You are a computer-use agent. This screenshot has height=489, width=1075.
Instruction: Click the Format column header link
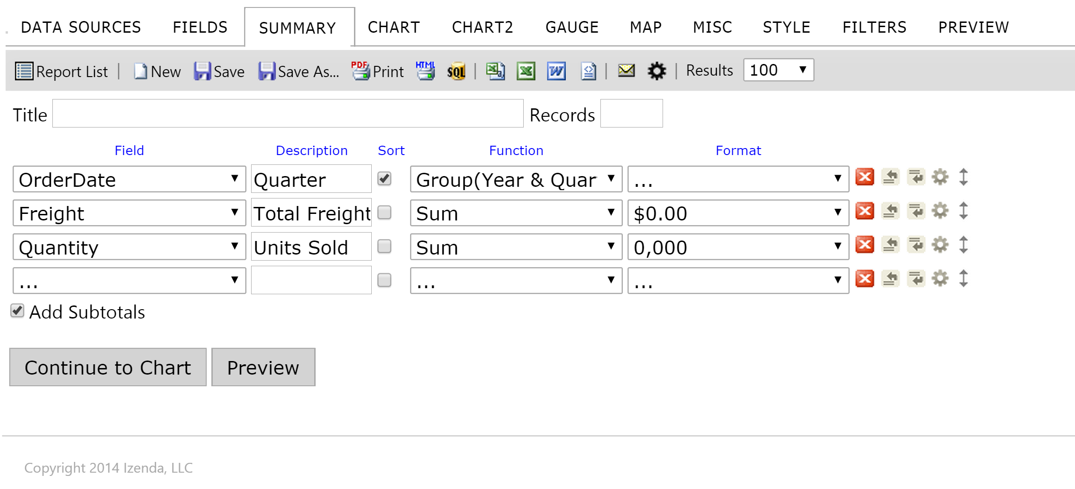click(x=738, y=150)
